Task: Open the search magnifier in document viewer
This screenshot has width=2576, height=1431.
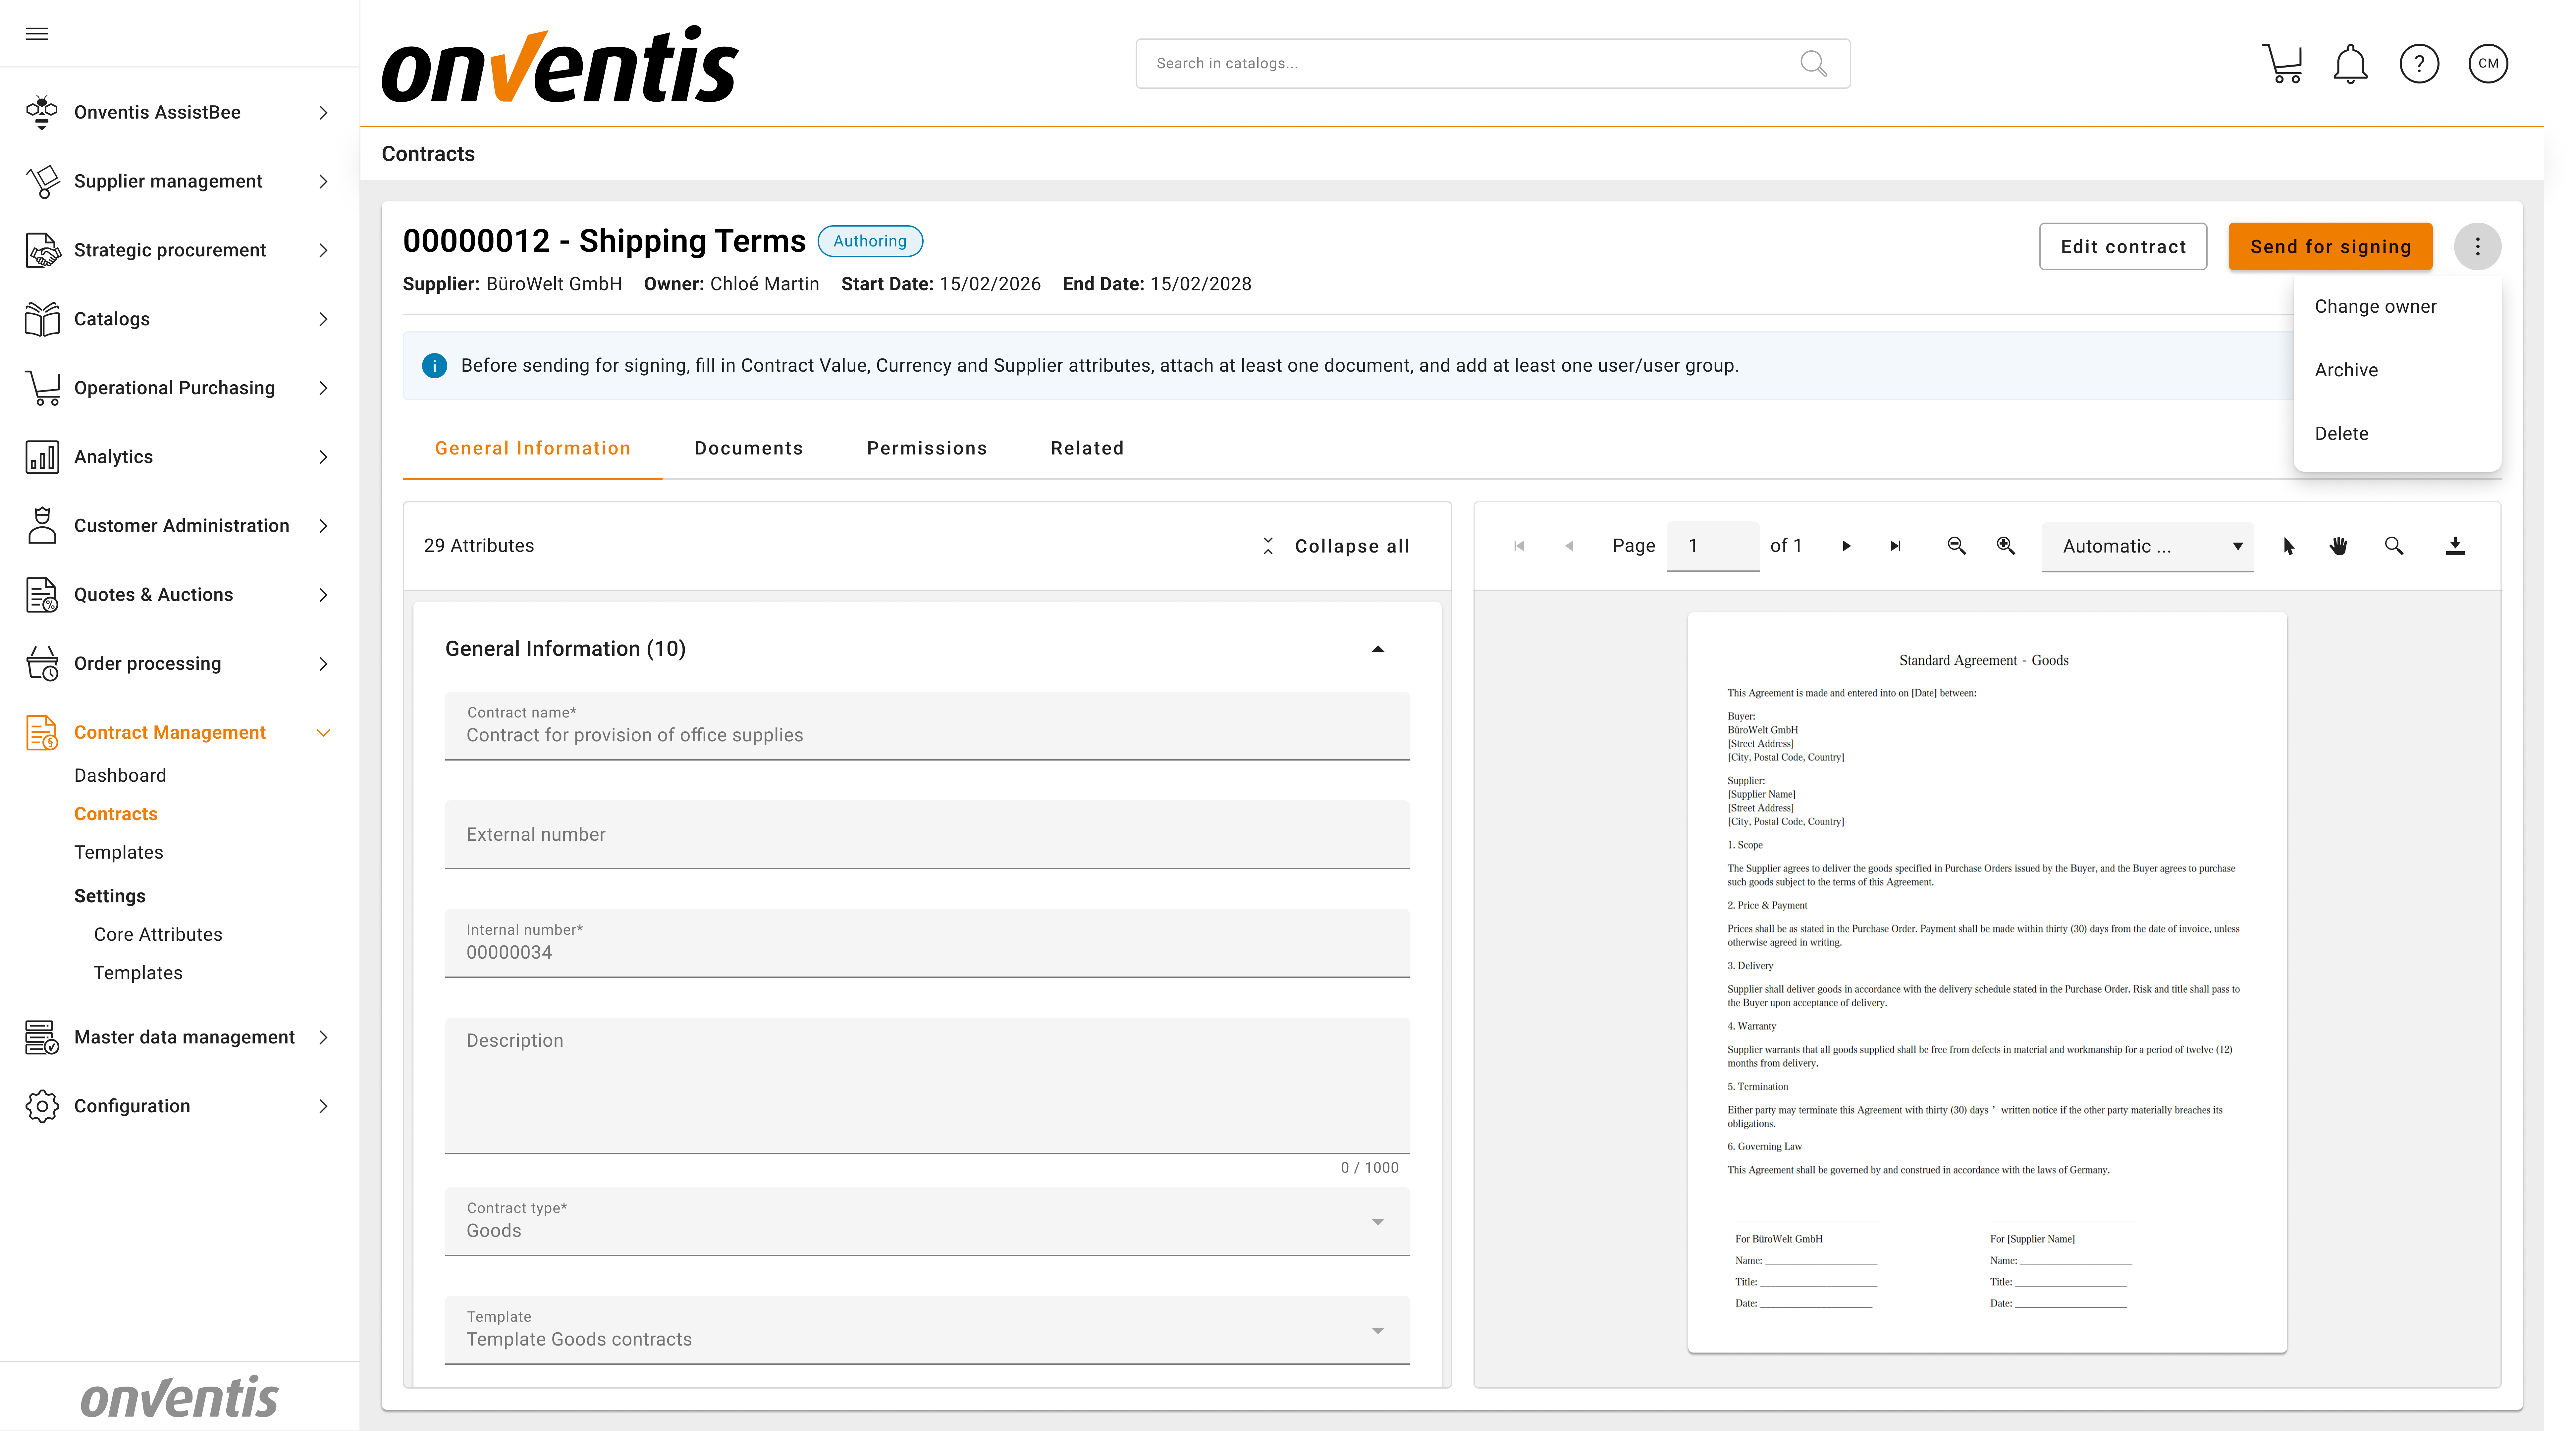Action: click(x=2393, y=546)
